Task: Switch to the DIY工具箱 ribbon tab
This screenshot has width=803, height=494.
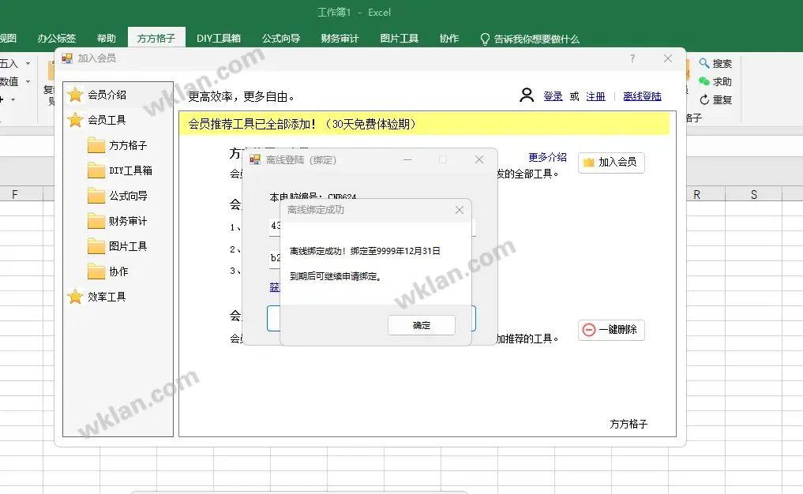Action: pos(219,39)
